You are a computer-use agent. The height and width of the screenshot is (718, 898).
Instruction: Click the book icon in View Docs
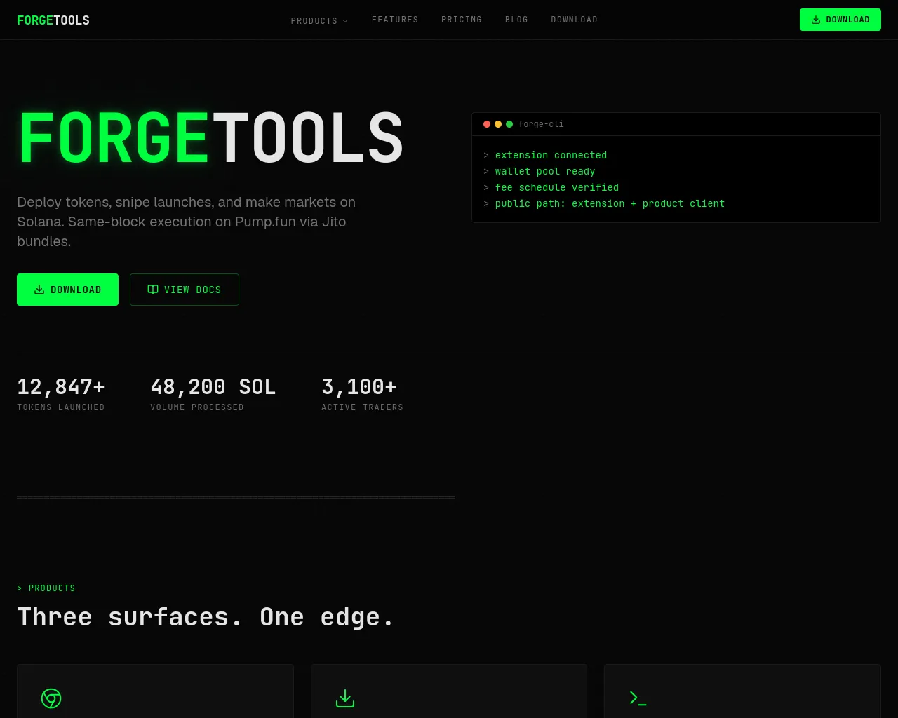[x=153, y=290]
